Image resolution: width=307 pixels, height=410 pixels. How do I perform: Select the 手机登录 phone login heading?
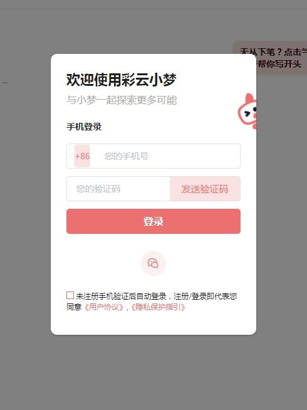click(84, 127)
